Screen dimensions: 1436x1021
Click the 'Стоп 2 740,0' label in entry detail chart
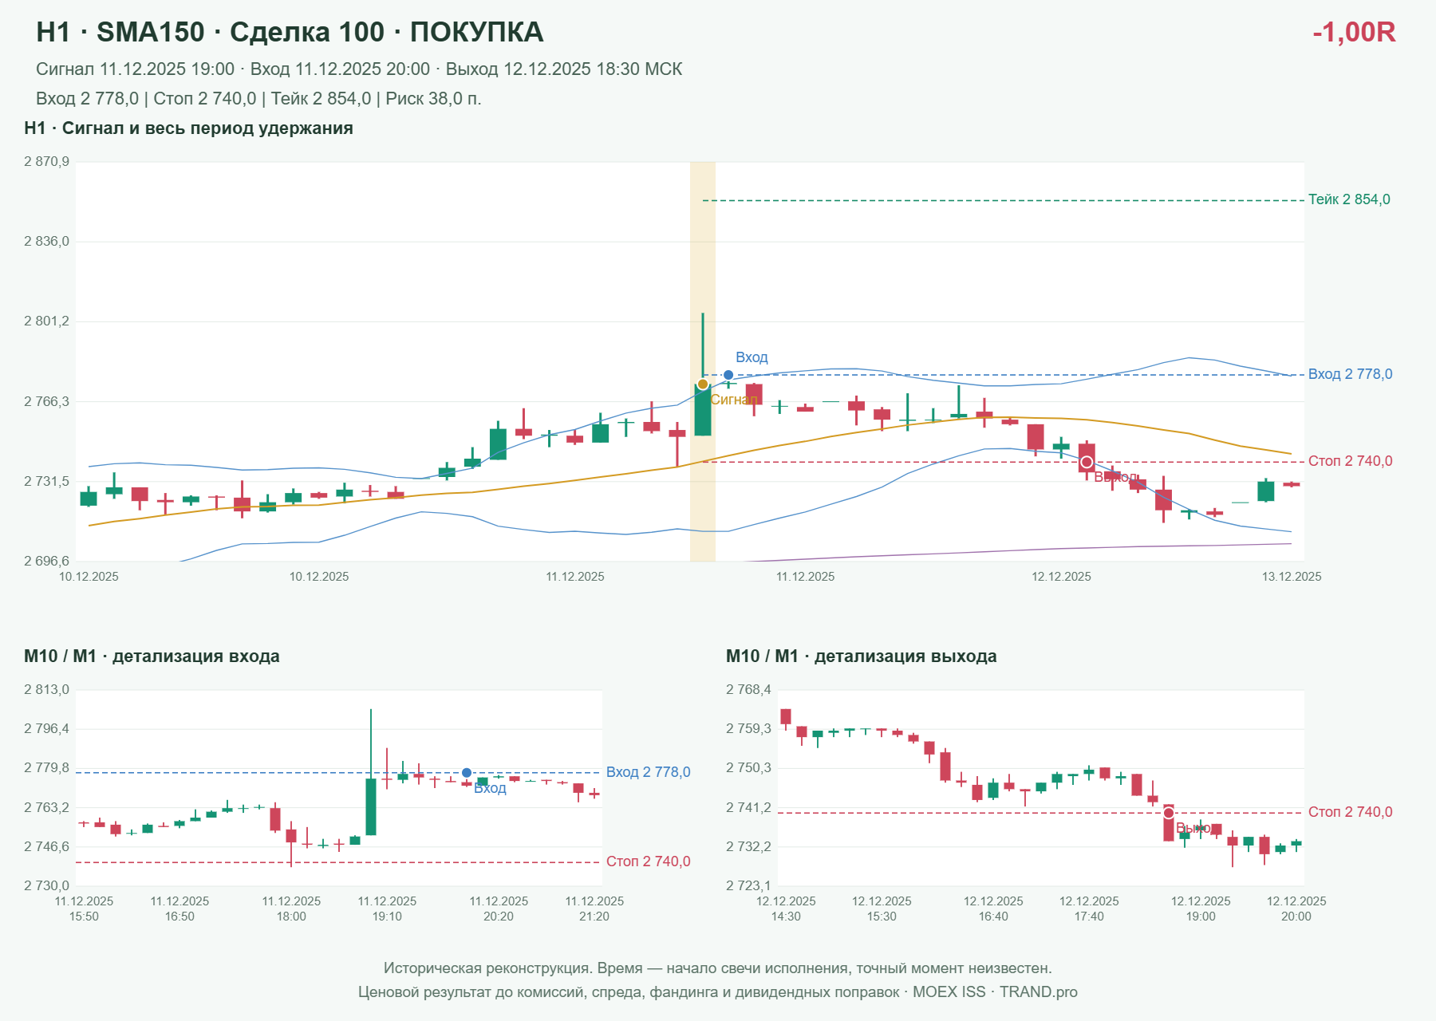(648, 861)
